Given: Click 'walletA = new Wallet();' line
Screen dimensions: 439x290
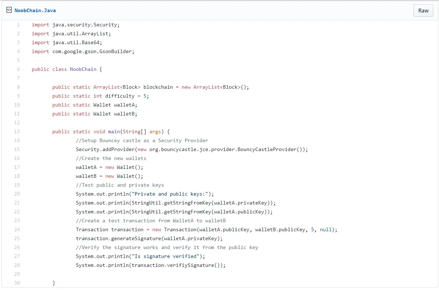Looking at the screenshot, I should click(109, 167).
